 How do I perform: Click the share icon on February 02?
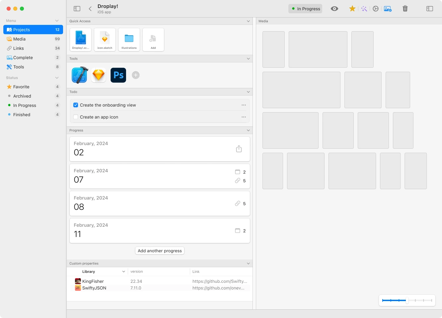(239, 149)
